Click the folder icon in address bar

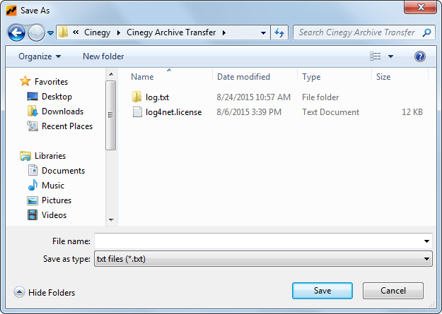click(63, 32)
